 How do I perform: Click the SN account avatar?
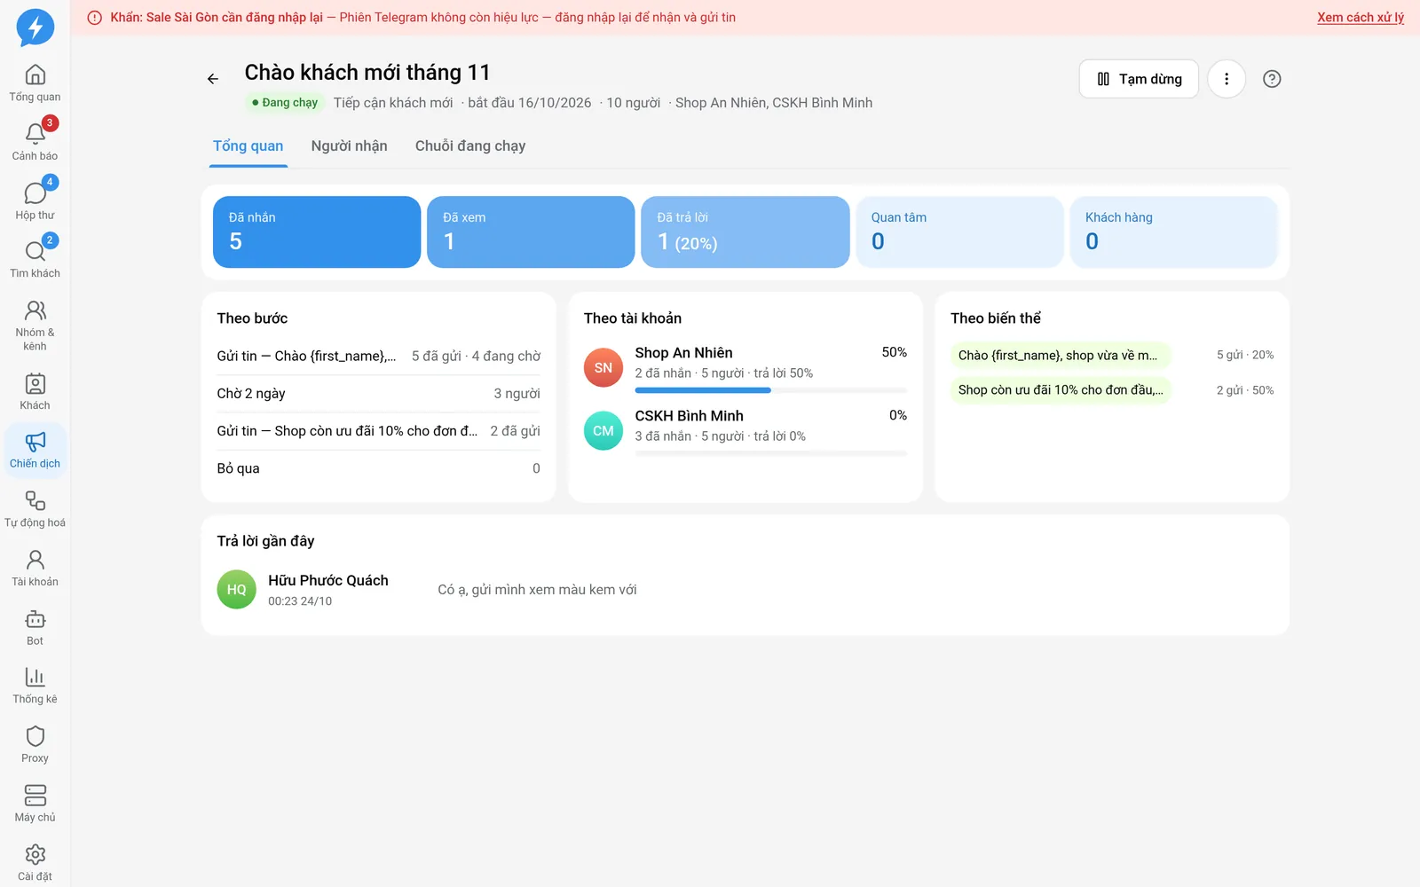pos(603,368)
